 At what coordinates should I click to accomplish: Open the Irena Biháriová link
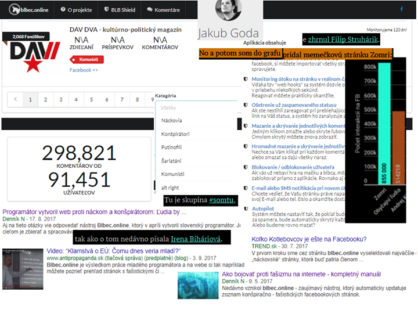point(196,239)
